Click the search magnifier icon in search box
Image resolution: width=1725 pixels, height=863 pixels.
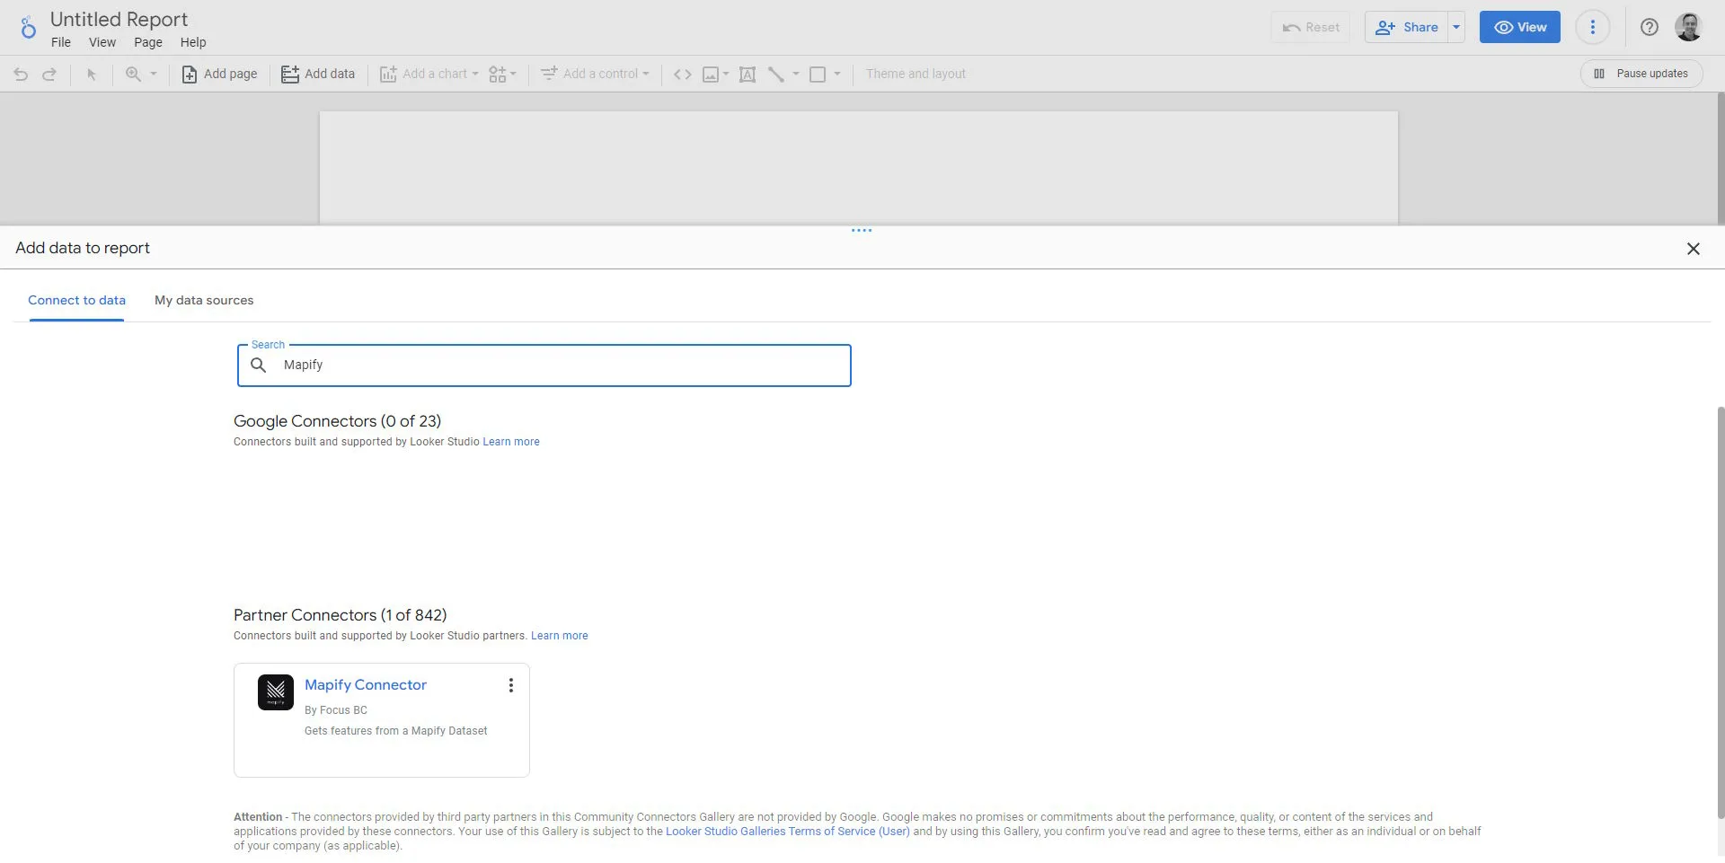[x=259, y=365]
